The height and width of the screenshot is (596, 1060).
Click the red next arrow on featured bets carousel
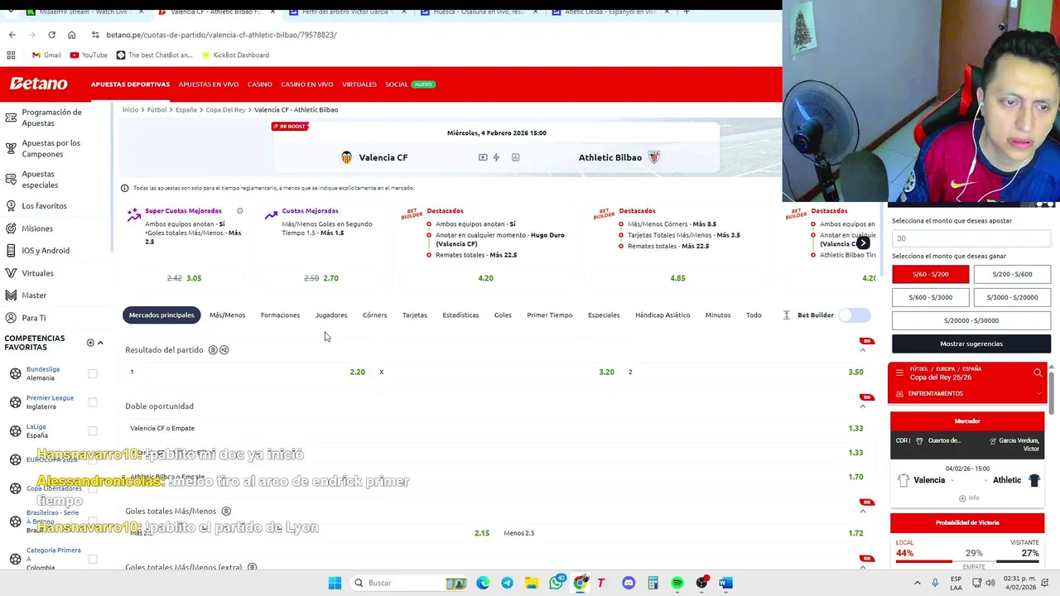[863, 243]
